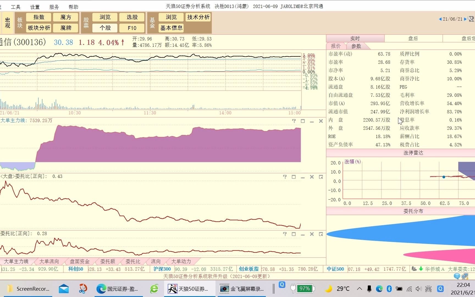The width and height of the screenshot is (475, 297).
Task: Maximize the <大盘>委托比 panel
Action: [x=294, y=177]
